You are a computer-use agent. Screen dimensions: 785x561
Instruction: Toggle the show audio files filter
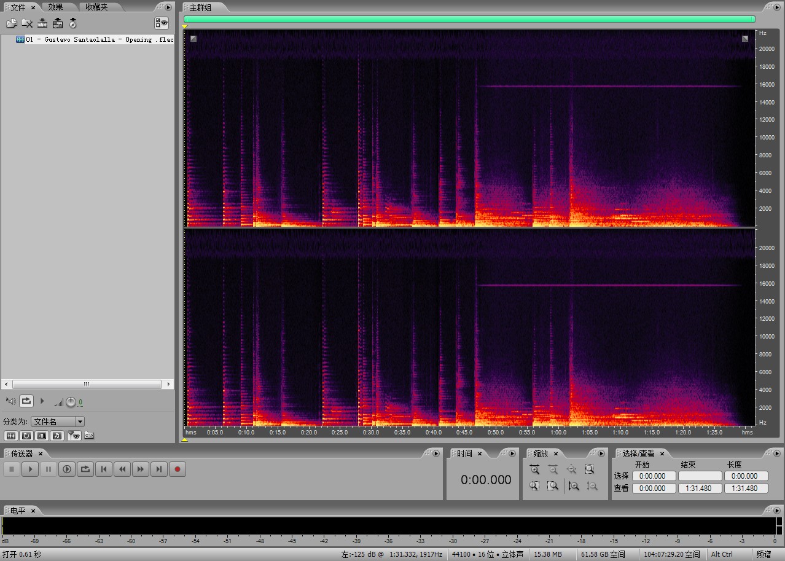[10, 436]
